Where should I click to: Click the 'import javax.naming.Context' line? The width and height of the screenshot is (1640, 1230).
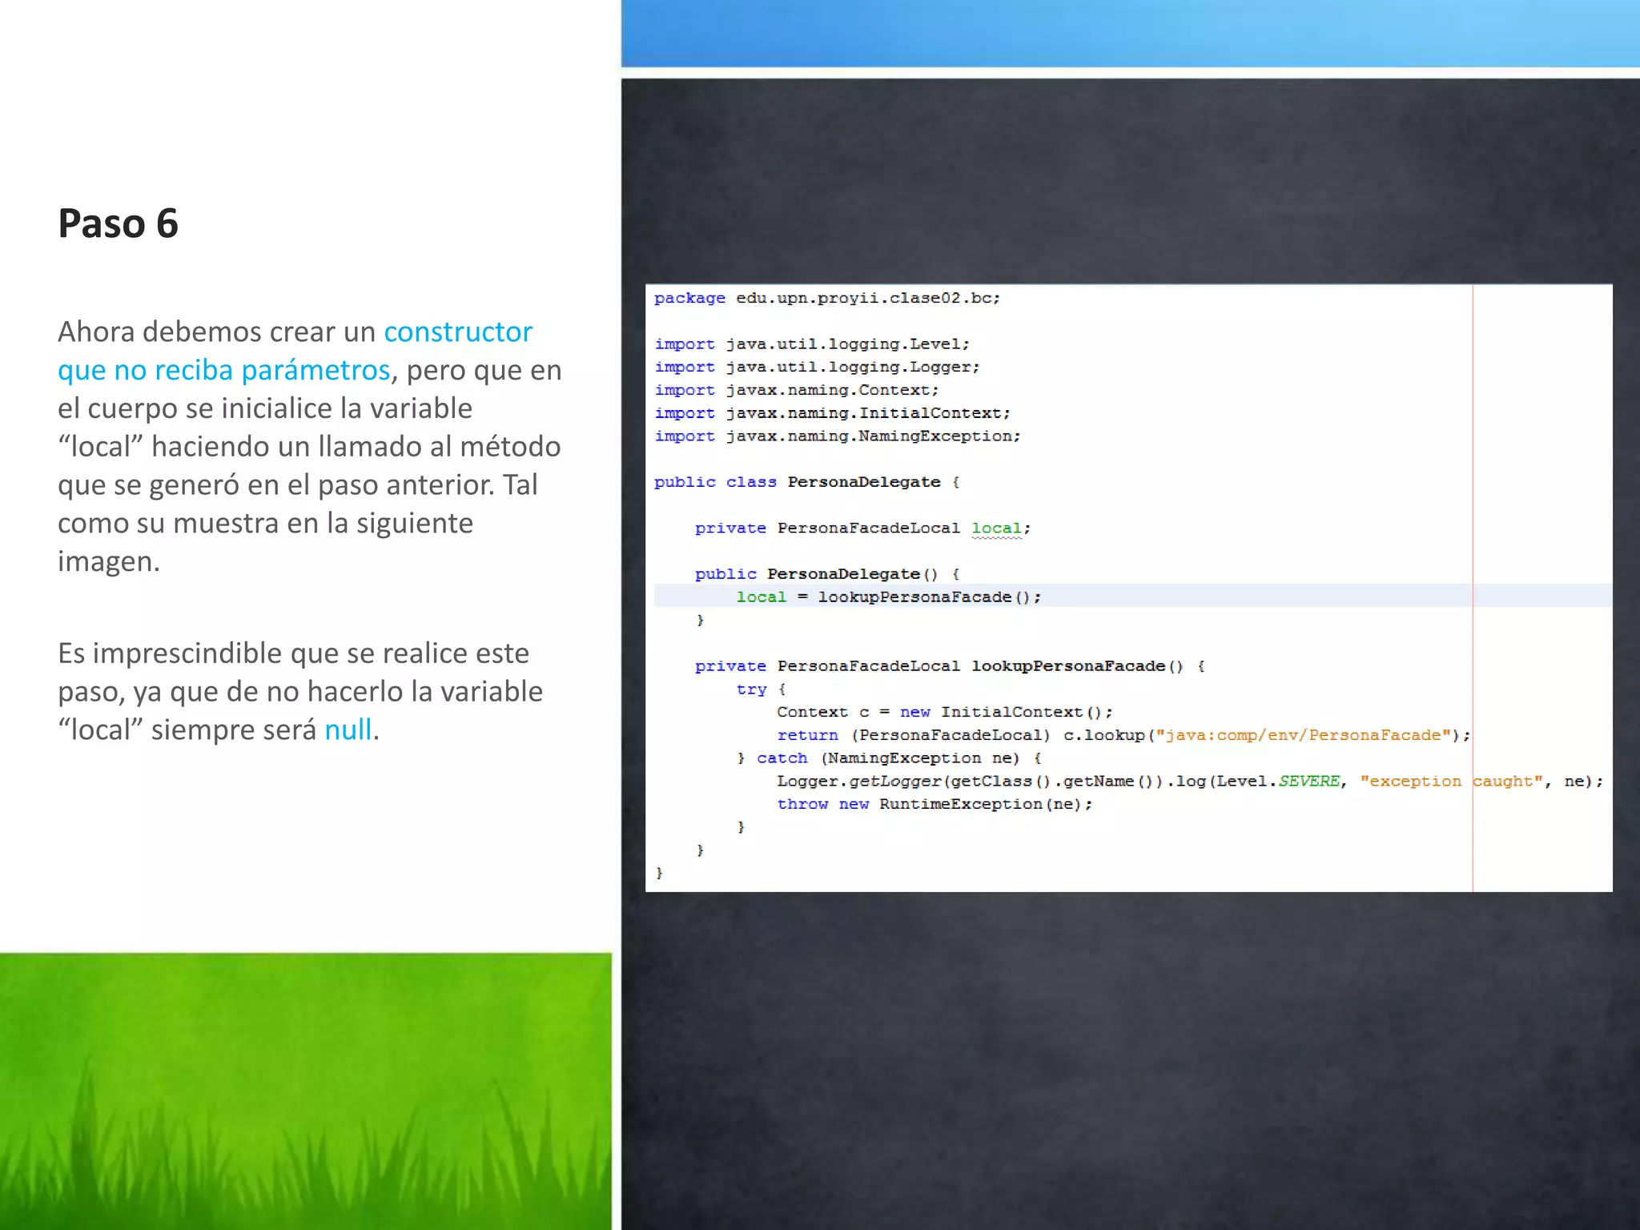coord(796,390)
